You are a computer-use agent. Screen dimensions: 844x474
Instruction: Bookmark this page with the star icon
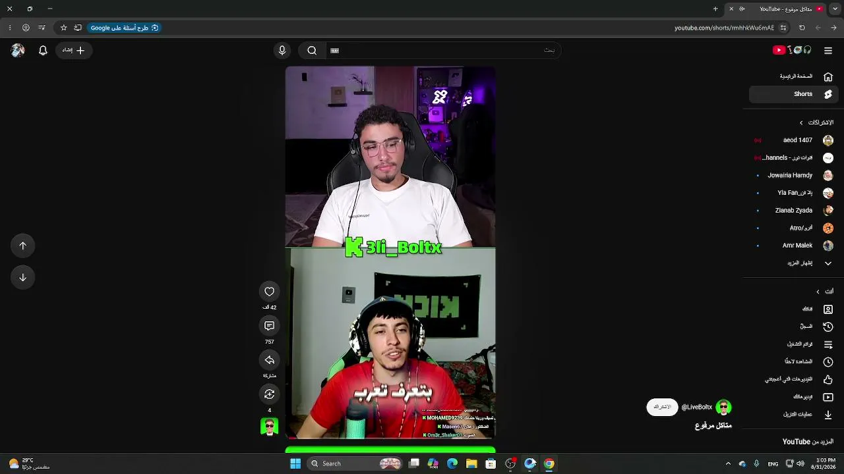pyautogui.click(x=63, y=28)
